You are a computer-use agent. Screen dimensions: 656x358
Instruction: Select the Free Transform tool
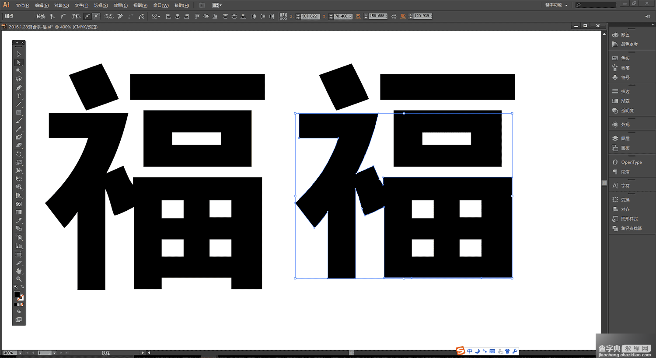pos(19,179)
